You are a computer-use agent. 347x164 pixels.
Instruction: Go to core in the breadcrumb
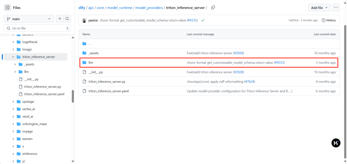(x=100, y=8)
